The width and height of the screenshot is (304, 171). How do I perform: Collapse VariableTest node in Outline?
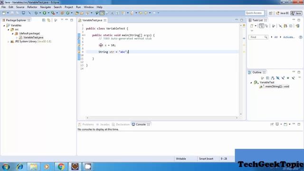coord(251,83)
